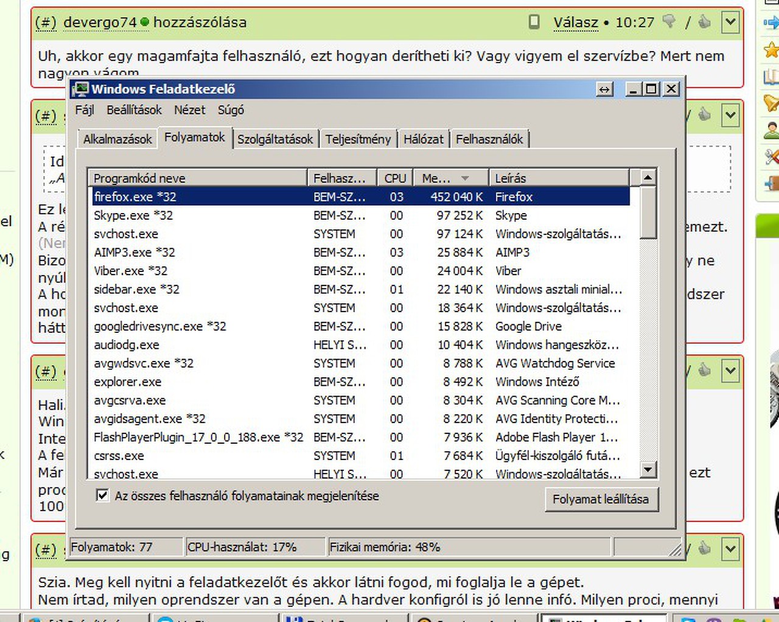Expand the options arrow on devergo74's post

[730, 23]
